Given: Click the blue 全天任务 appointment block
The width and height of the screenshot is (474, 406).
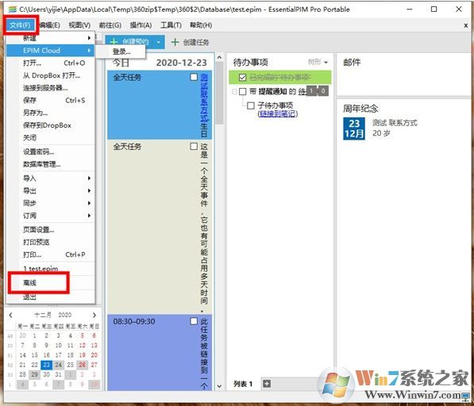Looking at the screenshot, I should [160, 105].
